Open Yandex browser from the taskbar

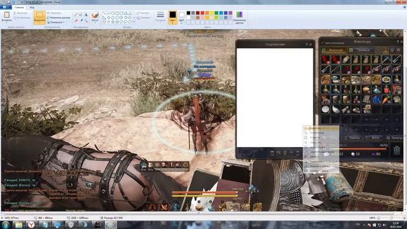[31, 225]
